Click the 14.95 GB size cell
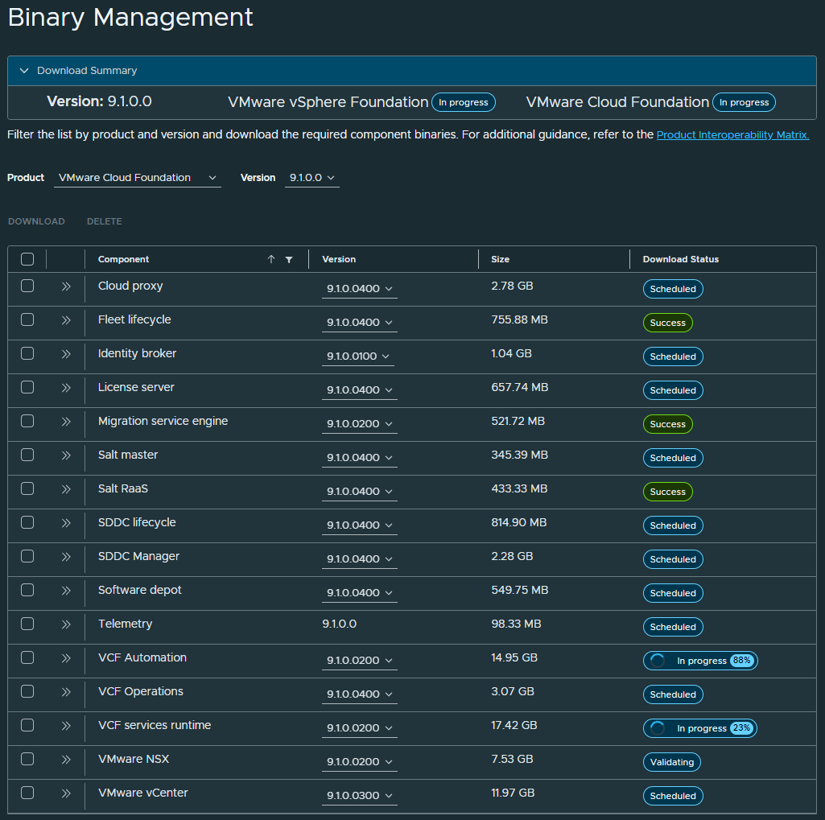 (514, 658)
